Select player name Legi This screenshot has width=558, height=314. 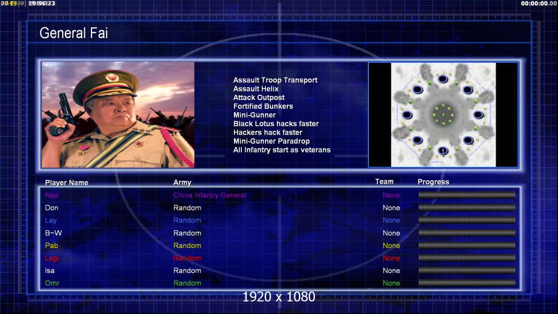click(x=52, y=258)
